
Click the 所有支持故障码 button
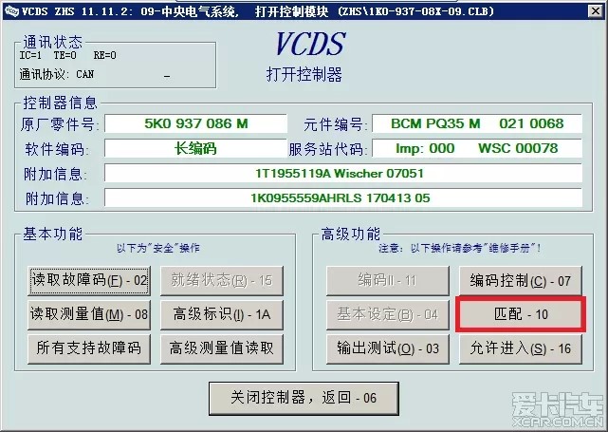coord(90,348)
